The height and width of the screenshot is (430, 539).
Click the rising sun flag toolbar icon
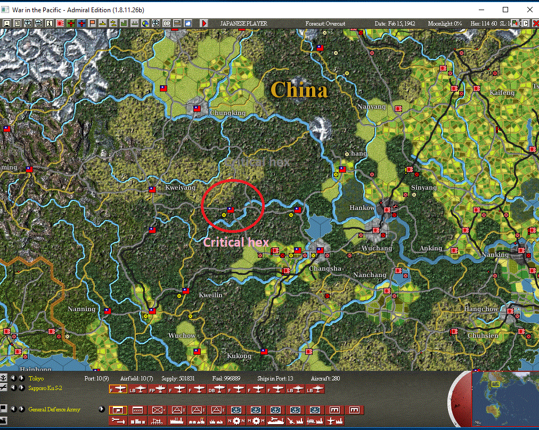[x=60, y=23]
